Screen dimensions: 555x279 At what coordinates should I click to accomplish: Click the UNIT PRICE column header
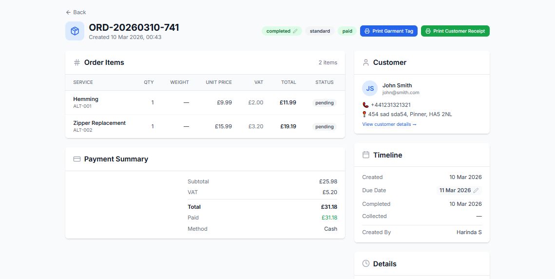click(219, 82)
